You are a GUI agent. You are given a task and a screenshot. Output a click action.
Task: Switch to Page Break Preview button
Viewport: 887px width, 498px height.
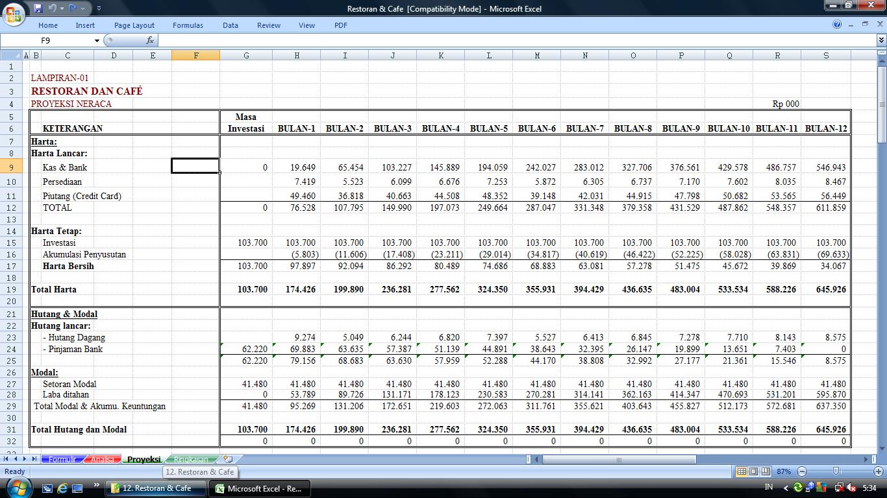point(766,471)
